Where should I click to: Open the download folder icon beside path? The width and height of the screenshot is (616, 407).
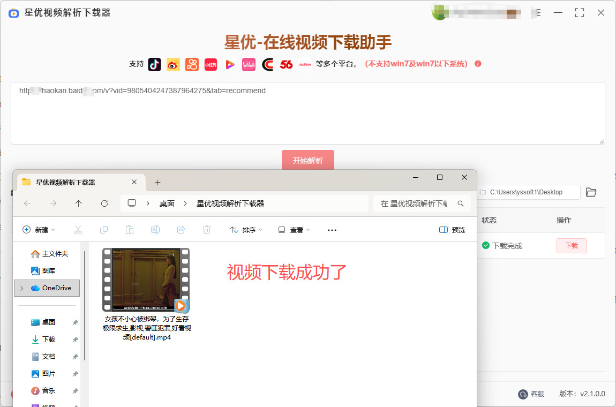point(591,192)
